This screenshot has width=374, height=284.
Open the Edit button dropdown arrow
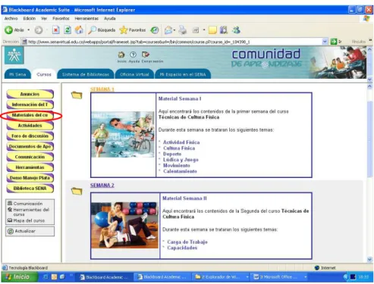click(x=204, y=30)
